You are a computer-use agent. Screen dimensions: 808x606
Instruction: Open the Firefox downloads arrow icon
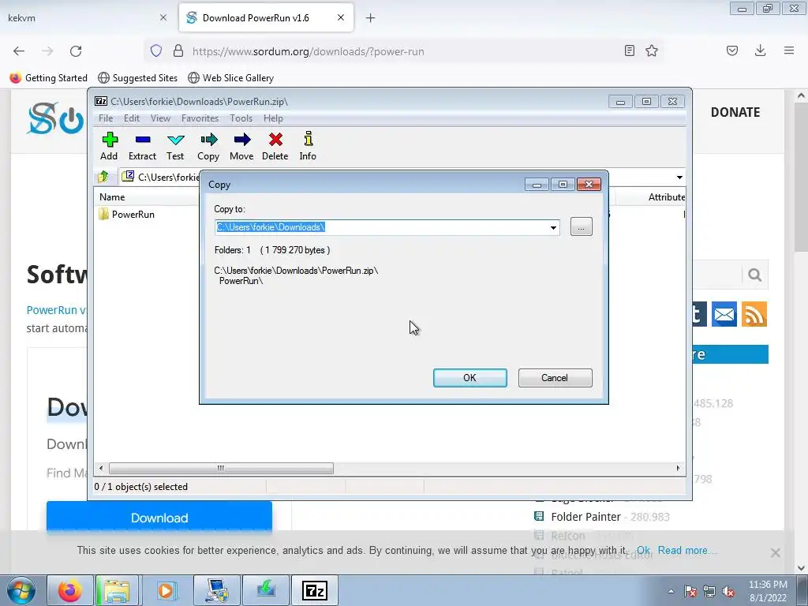(760, 50)
